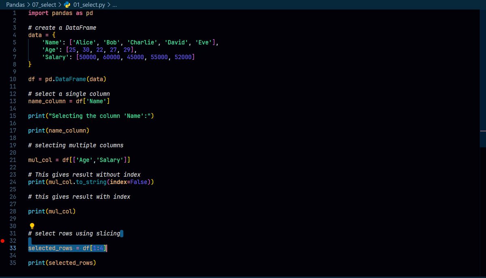Click the value 60000 in the Salary list
This screenshot has width=486, height=278.
click(112, 57)
